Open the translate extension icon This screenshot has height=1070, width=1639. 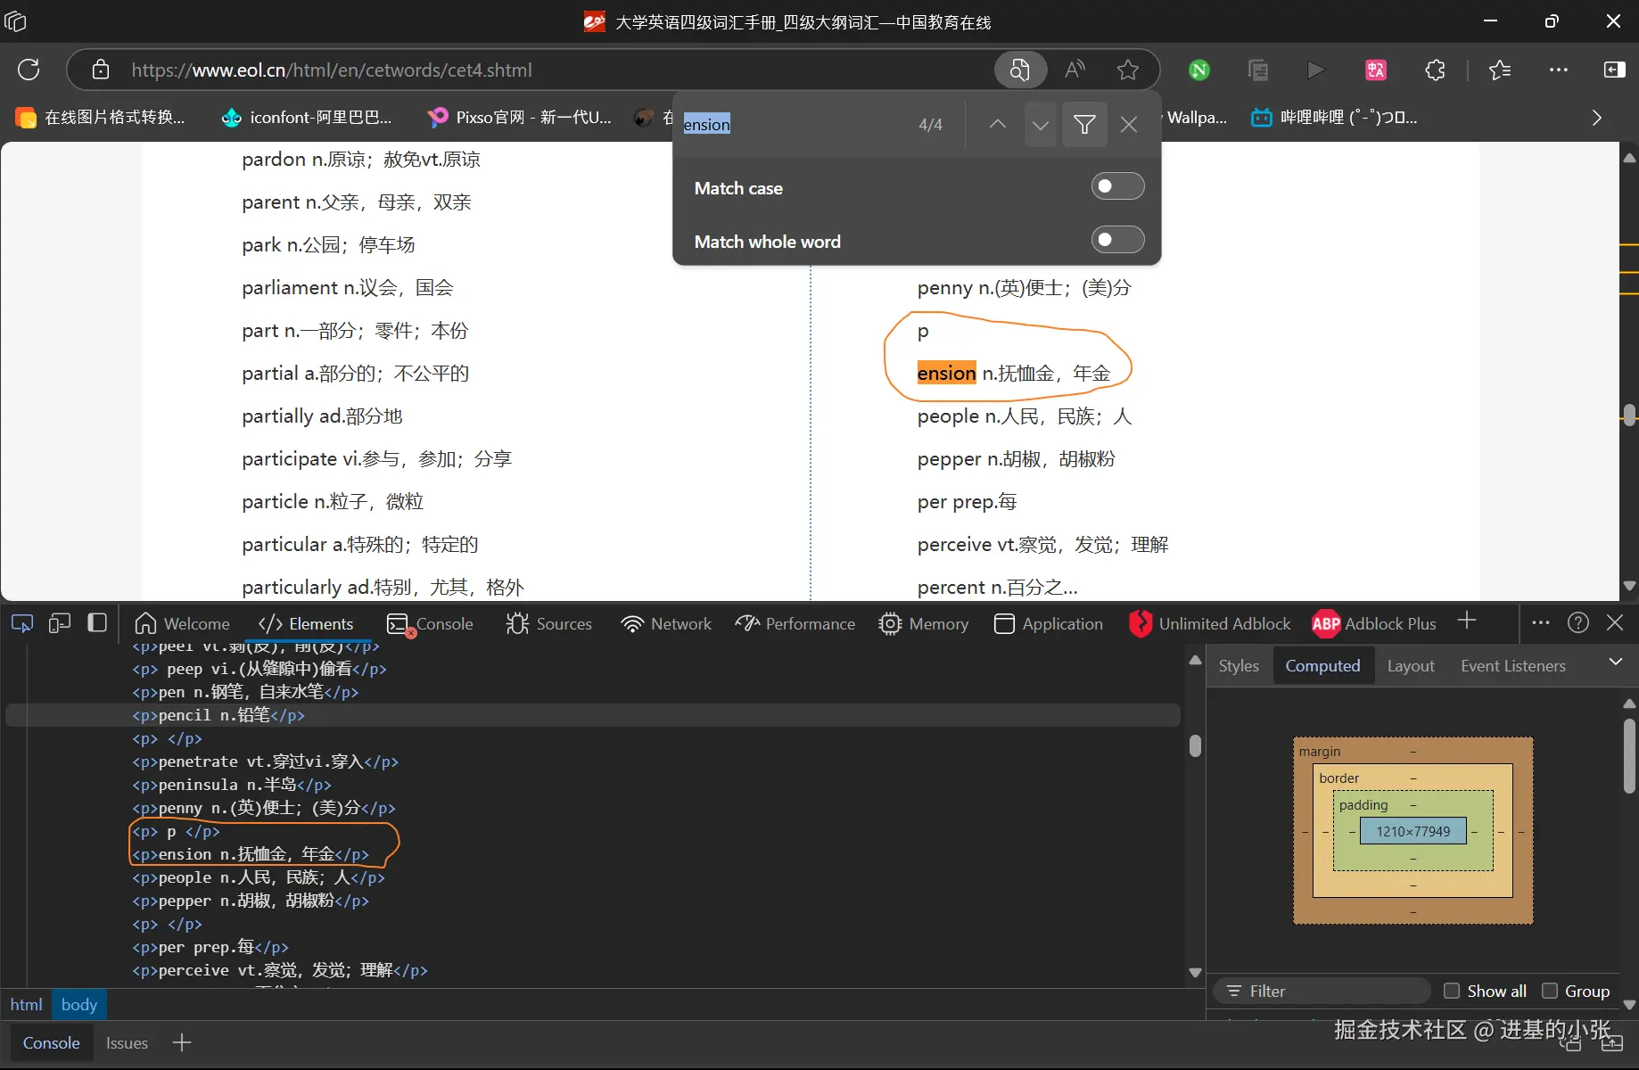click(x=1376, y=70)
